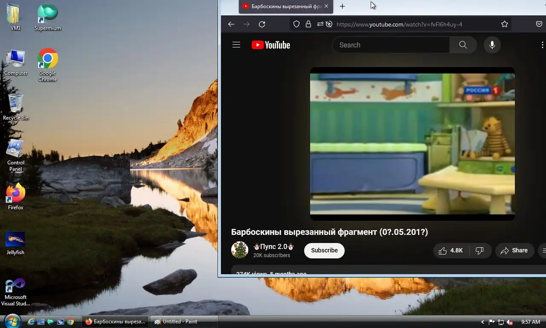
Task: Click the padlock site security icon
Action: pyautogui.click(x=308, y=24)
